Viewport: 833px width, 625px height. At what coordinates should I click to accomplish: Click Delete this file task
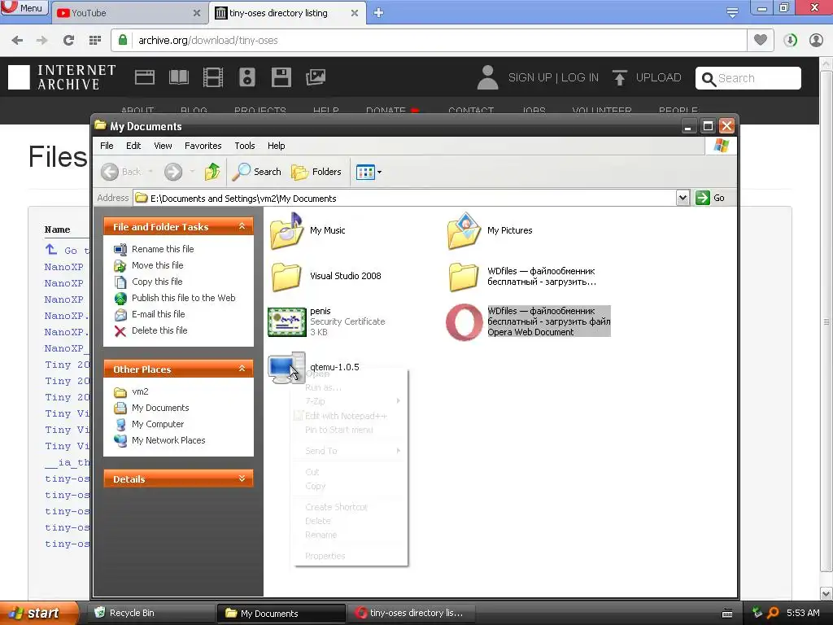159,330
